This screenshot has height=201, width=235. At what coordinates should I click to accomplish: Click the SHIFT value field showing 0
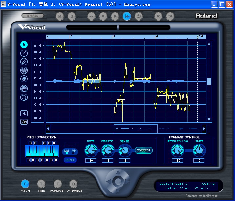(x=199, y=161)
